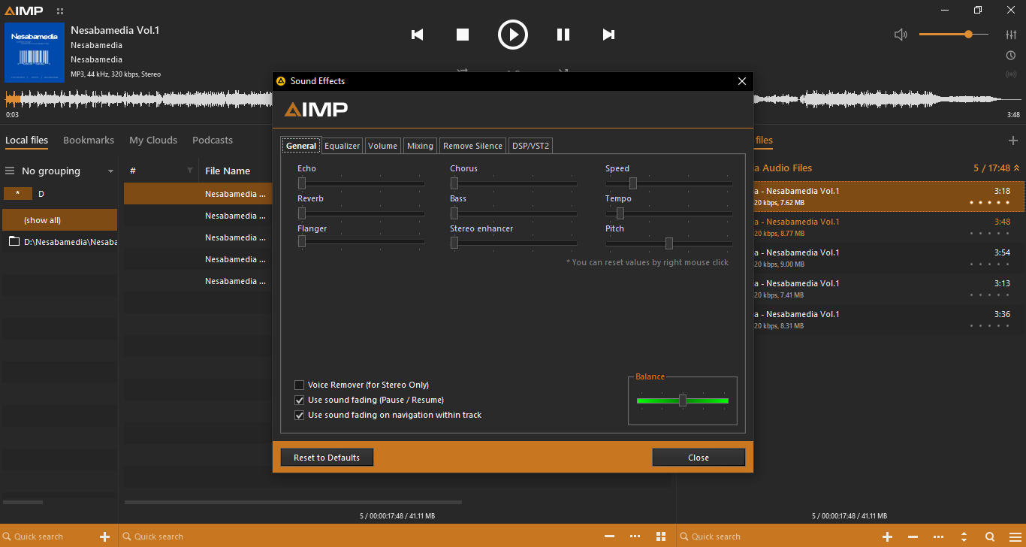Expand the No grouping dropdown
Screen dimensions: 1026x547
click(110, 171)
